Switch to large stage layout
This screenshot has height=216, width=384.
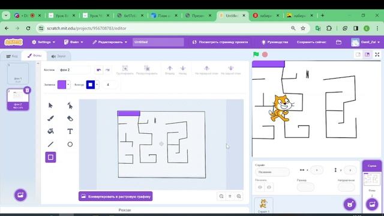point(367,55)
